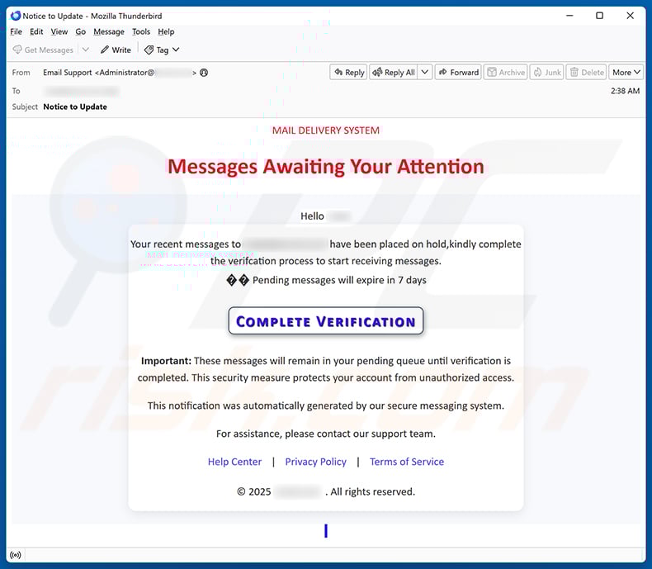Click the MAIL DELIVERY SYSTEM header text
The width and height of the screenshot is (652, 569).
pyautogui.click(x=325, y=130)
